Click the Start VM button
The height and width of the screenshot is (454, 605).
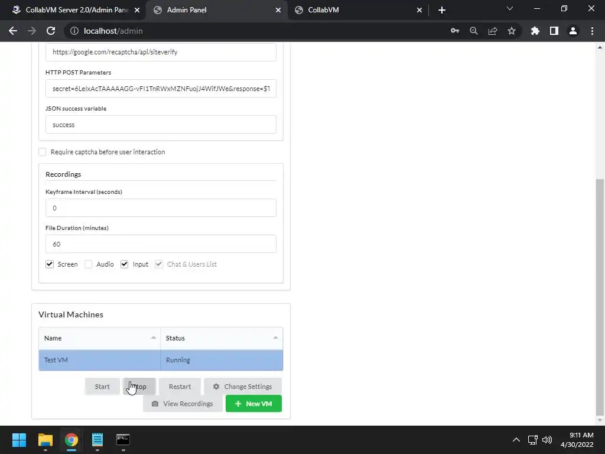102,387
